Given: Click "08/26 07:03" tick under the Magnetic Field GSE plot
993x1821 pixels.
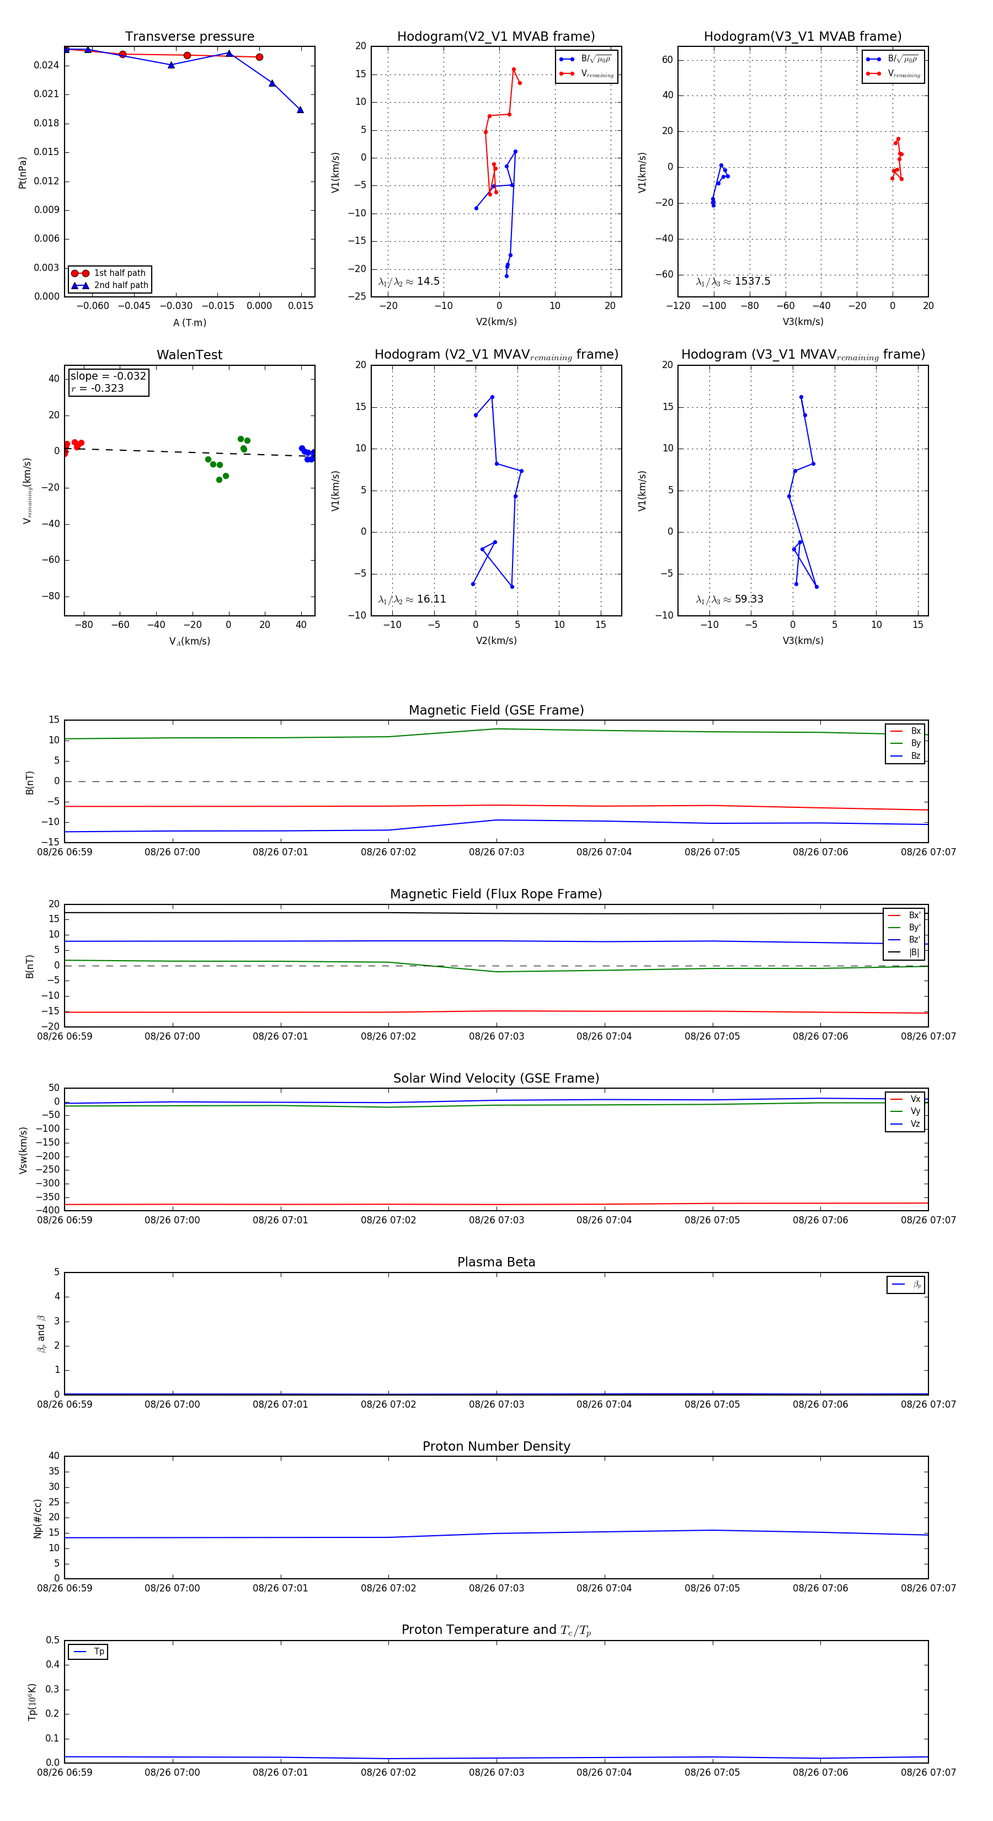Looking at the screenshot, I should (496, 852).
